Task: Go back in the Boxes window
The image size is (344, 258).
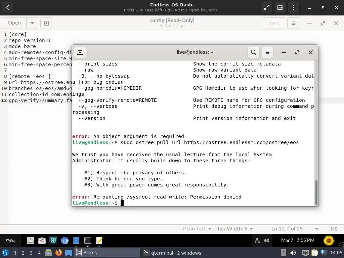Action: [x=8, y=7]
